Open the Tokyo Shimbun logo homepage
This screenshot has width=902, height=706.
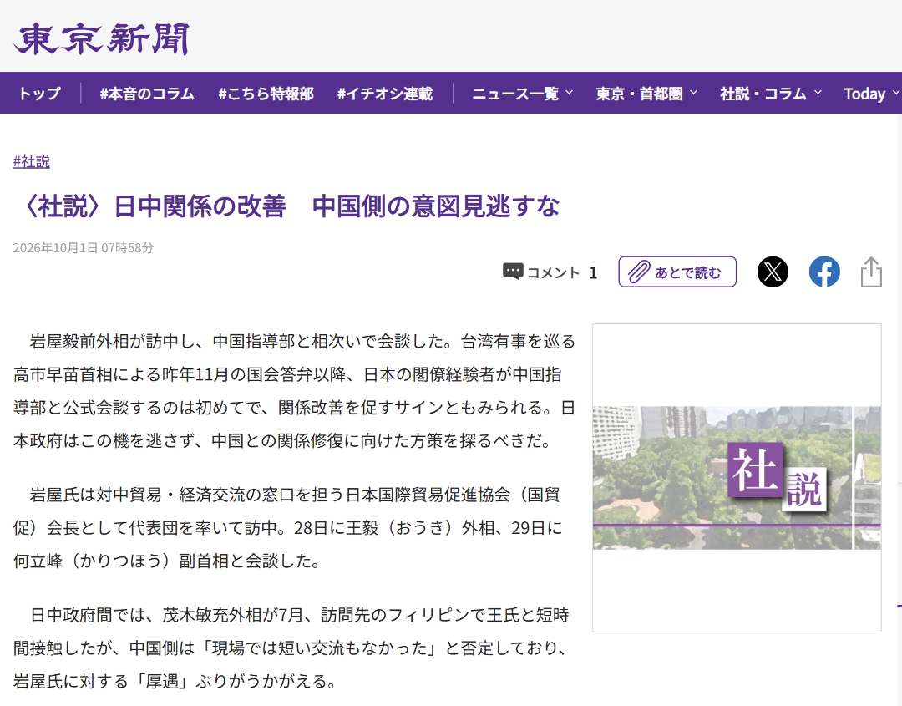[x=101, y=38]
